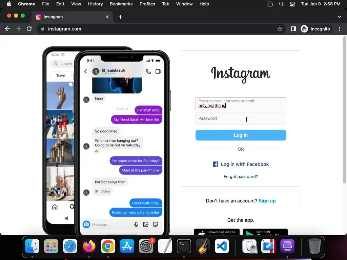View site info lock icon
The image size is (347, 260).
(43, 29)
